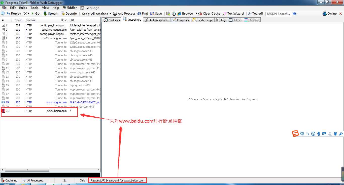Viewport: 344px width, 185px height.
Task: Click the Any Process target icon
Action: point(115,14)
